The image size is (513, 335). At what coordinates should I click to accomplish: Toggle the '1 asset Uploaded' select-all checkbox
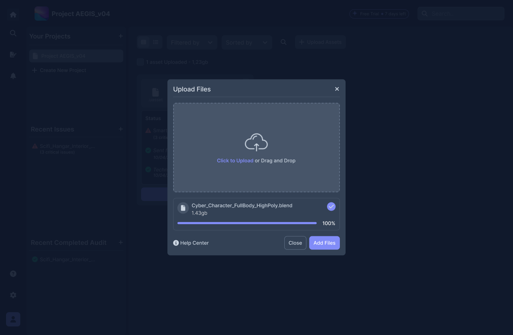pyautogui.click(x=140, y=62)
